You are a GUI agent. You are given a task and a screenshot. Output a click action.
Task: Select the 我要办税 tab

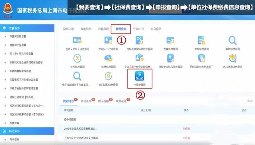103,29
